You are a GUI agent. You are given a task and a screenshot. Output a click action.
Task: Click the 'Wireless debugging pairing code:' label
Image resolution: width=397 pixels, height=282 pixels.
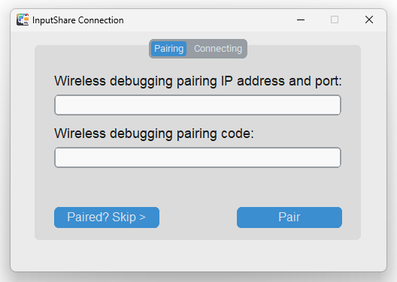[154, 133]
